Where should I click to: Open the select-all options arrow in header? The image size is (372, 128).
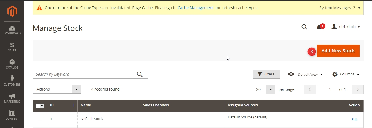pyautogui.click(x=42, y=106)
